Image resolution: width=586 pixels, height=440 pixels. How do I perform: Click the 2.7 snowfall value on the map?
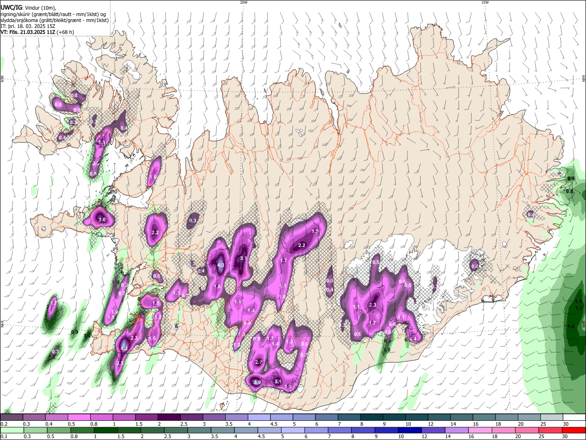click(259, 362)
